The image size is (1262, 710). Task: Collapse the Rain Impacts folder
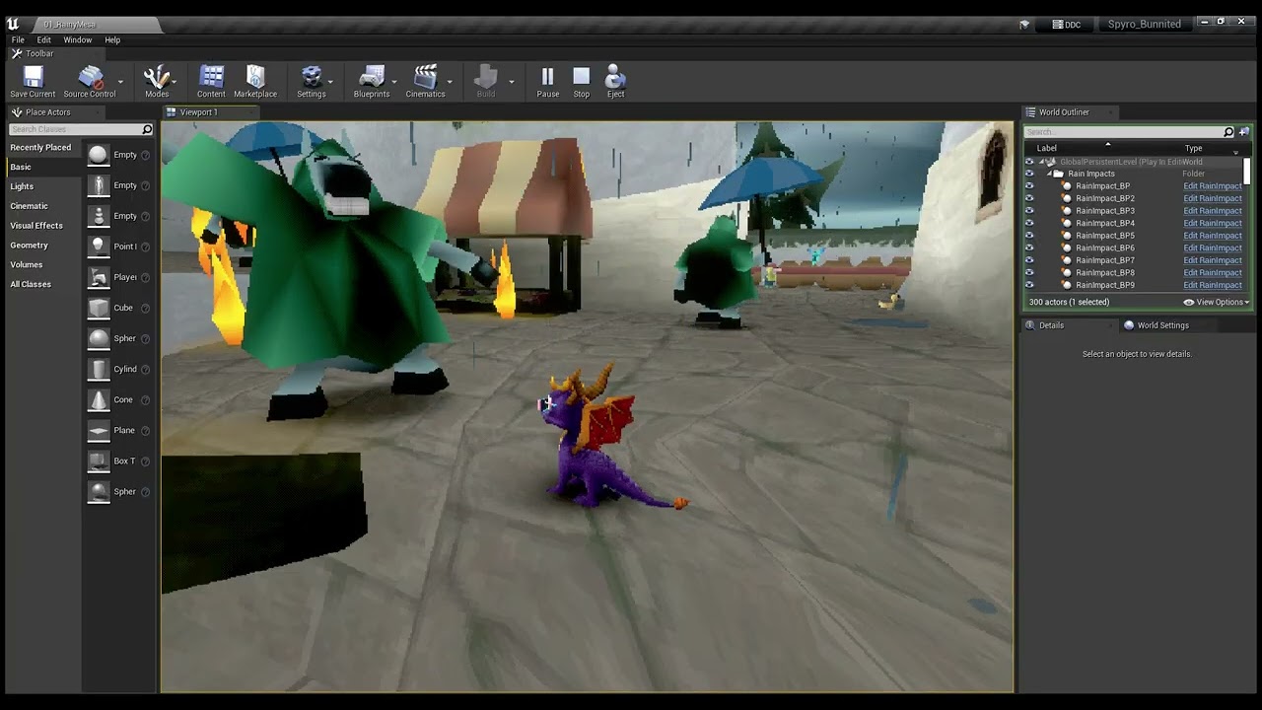(x=1050, y=174)
